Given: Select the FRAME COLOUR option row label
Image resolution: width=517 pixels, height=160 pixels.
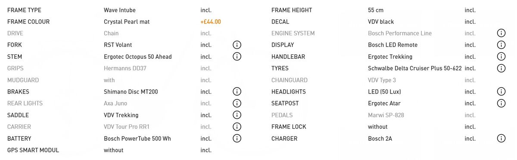Looking at the screenshot, I should tap(28, 21).
